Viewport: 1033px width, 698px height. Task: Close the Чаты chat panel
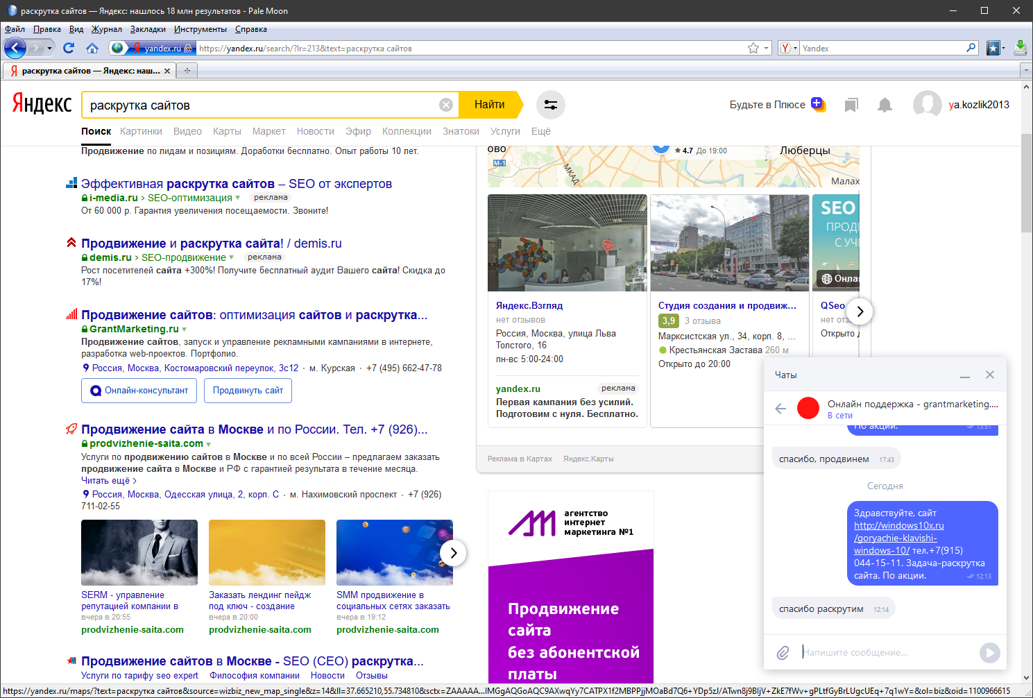pos(990,375)
